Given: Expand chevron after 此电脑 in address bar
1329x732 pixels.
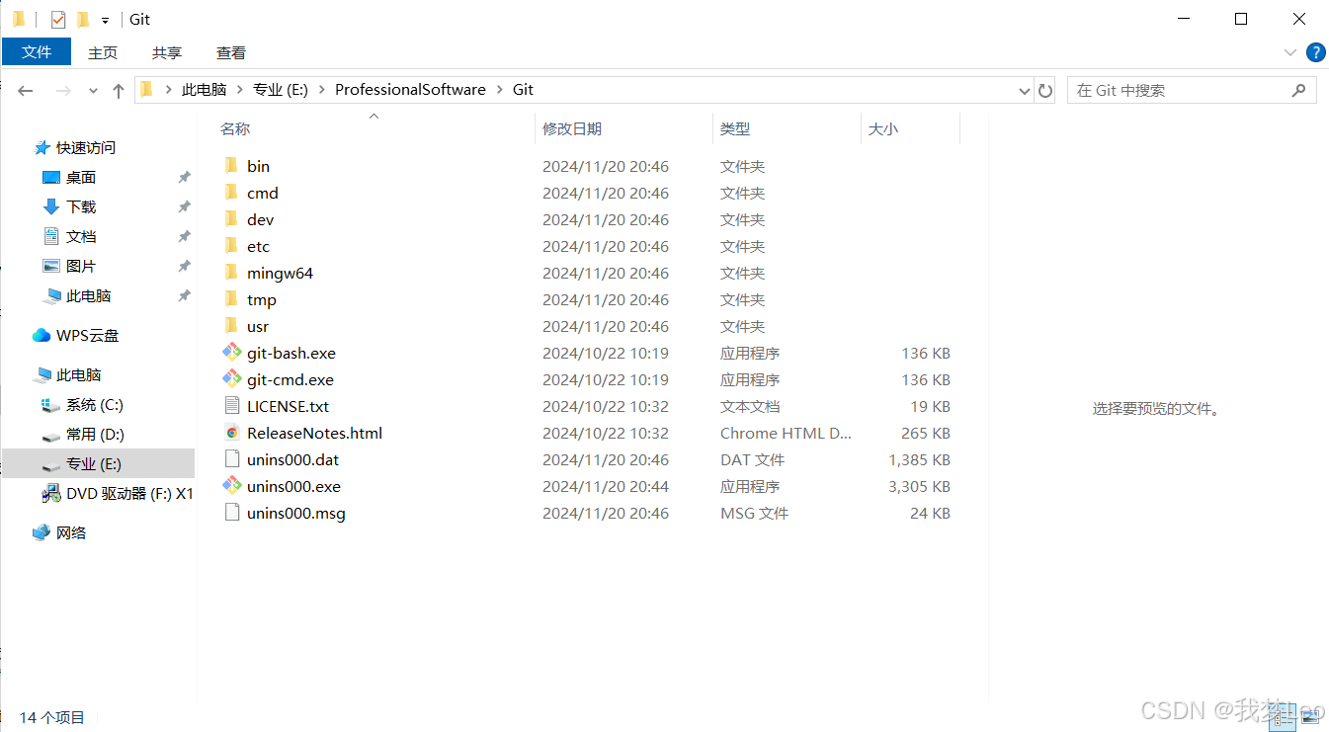Looking at the screenshot, I should (240, 90).
